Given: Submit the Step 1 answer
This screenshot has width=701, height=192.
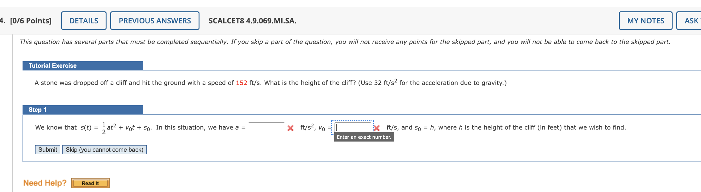Looking at the screenshot, I should (x=47, y=150).
